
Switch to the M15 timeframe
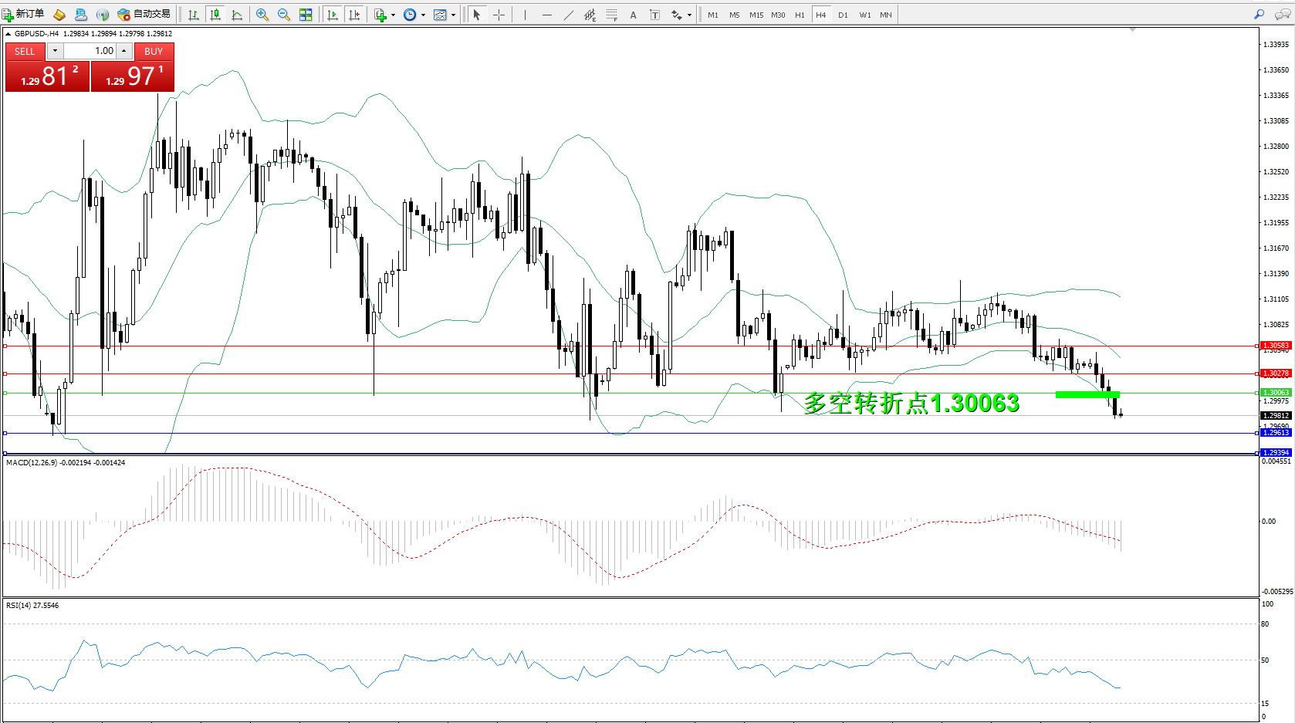[756, 15]
